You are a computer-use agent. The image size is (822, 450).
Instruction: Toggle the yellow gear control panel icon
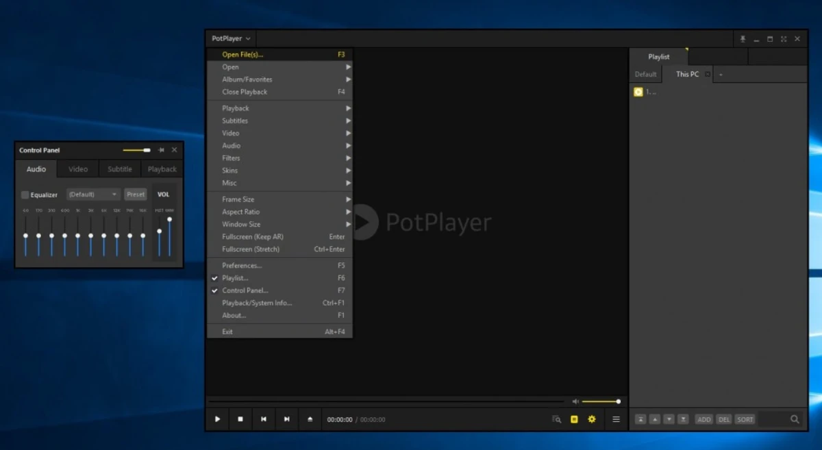point(592,419)
